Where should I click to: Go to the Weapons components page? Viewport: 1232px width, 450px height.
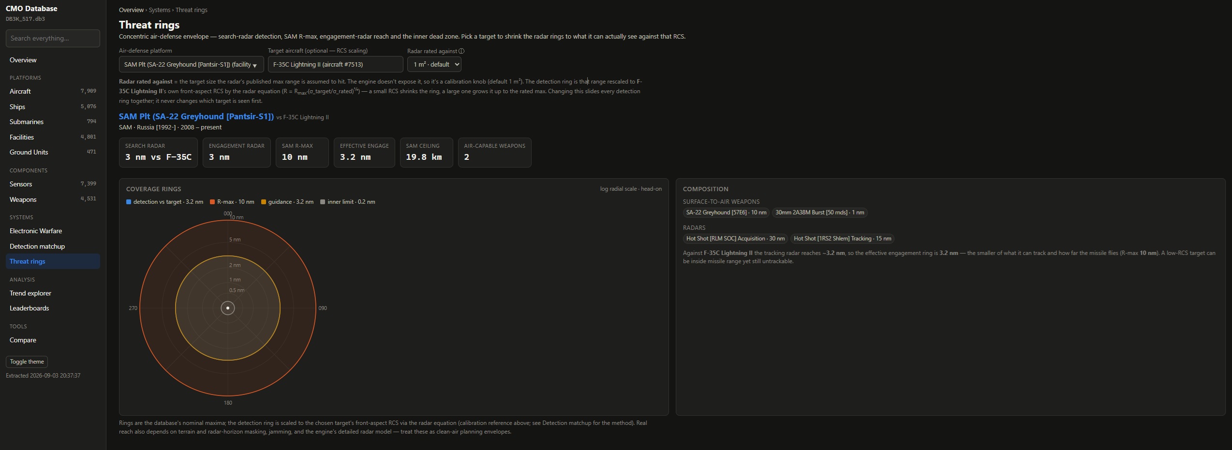[x=53, y=199]
